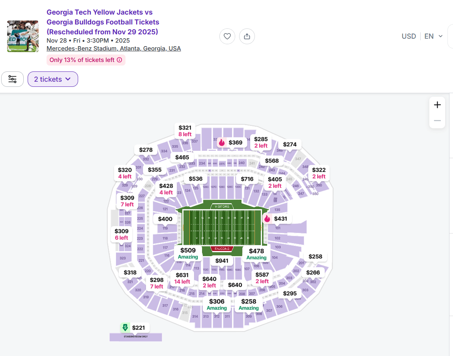Open the filter settings icon
The height and width of the screenshot is (356, 453).
13,79
